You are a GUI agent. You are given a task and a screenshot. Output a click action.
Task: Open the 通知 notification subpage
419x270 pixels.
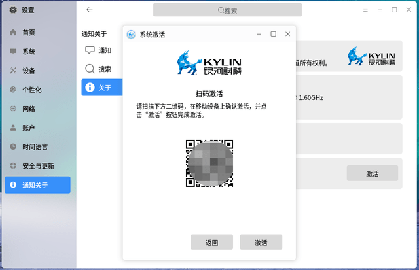[102, 50]
